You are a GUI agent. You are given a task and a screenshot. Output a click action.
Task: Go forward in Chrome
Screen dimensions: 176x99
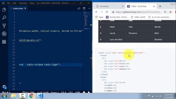101,12
